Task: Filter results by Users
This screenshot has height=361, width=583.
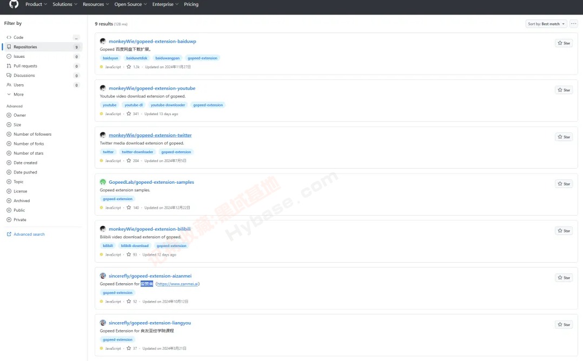Action: pos(42,85)
